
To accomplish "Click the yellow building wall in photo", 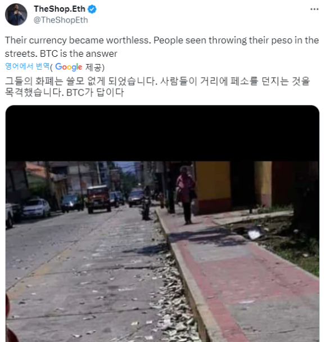I will (212, 181).
